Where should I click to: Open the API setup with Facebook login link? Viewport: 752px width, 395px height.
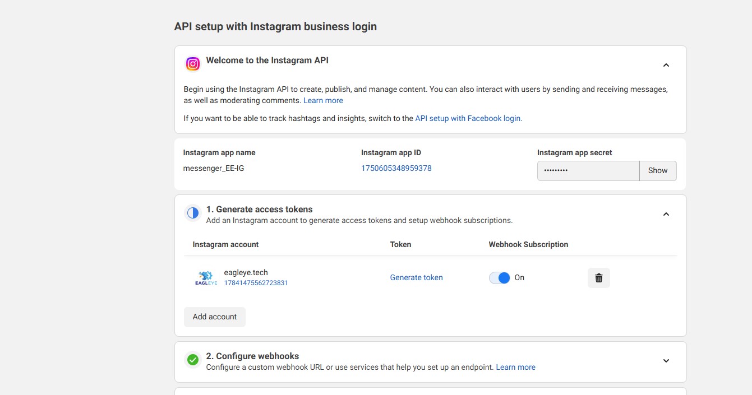tap(468, 118)
